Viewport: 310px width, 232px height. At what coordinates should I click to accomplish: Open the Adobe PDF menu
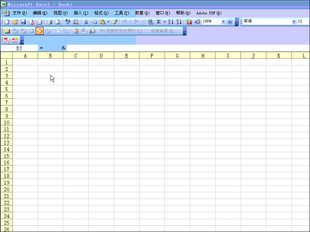(209, 13)
